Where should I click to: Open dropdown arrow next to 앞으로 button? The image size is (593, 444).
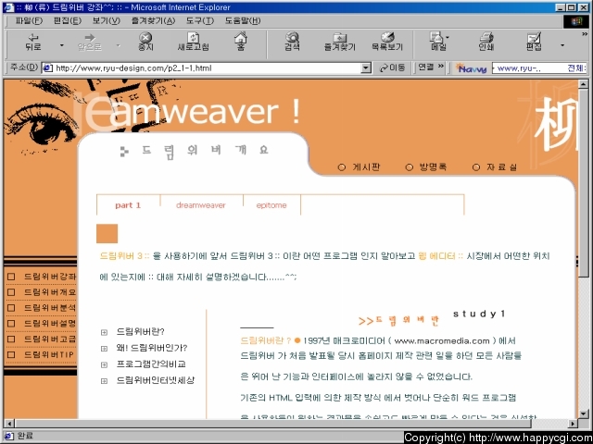pyautogui.click(x=118, y=45)
